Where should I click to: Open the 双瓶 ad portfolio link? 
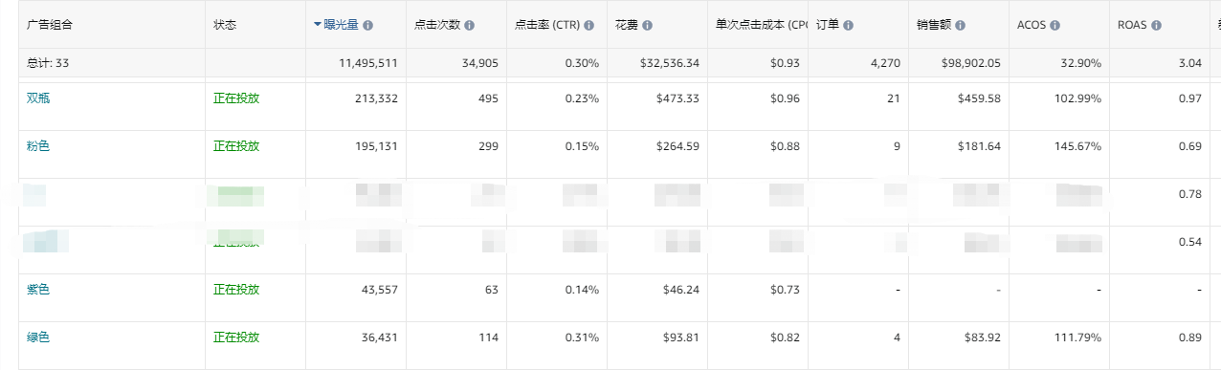(x=37, y=98)
